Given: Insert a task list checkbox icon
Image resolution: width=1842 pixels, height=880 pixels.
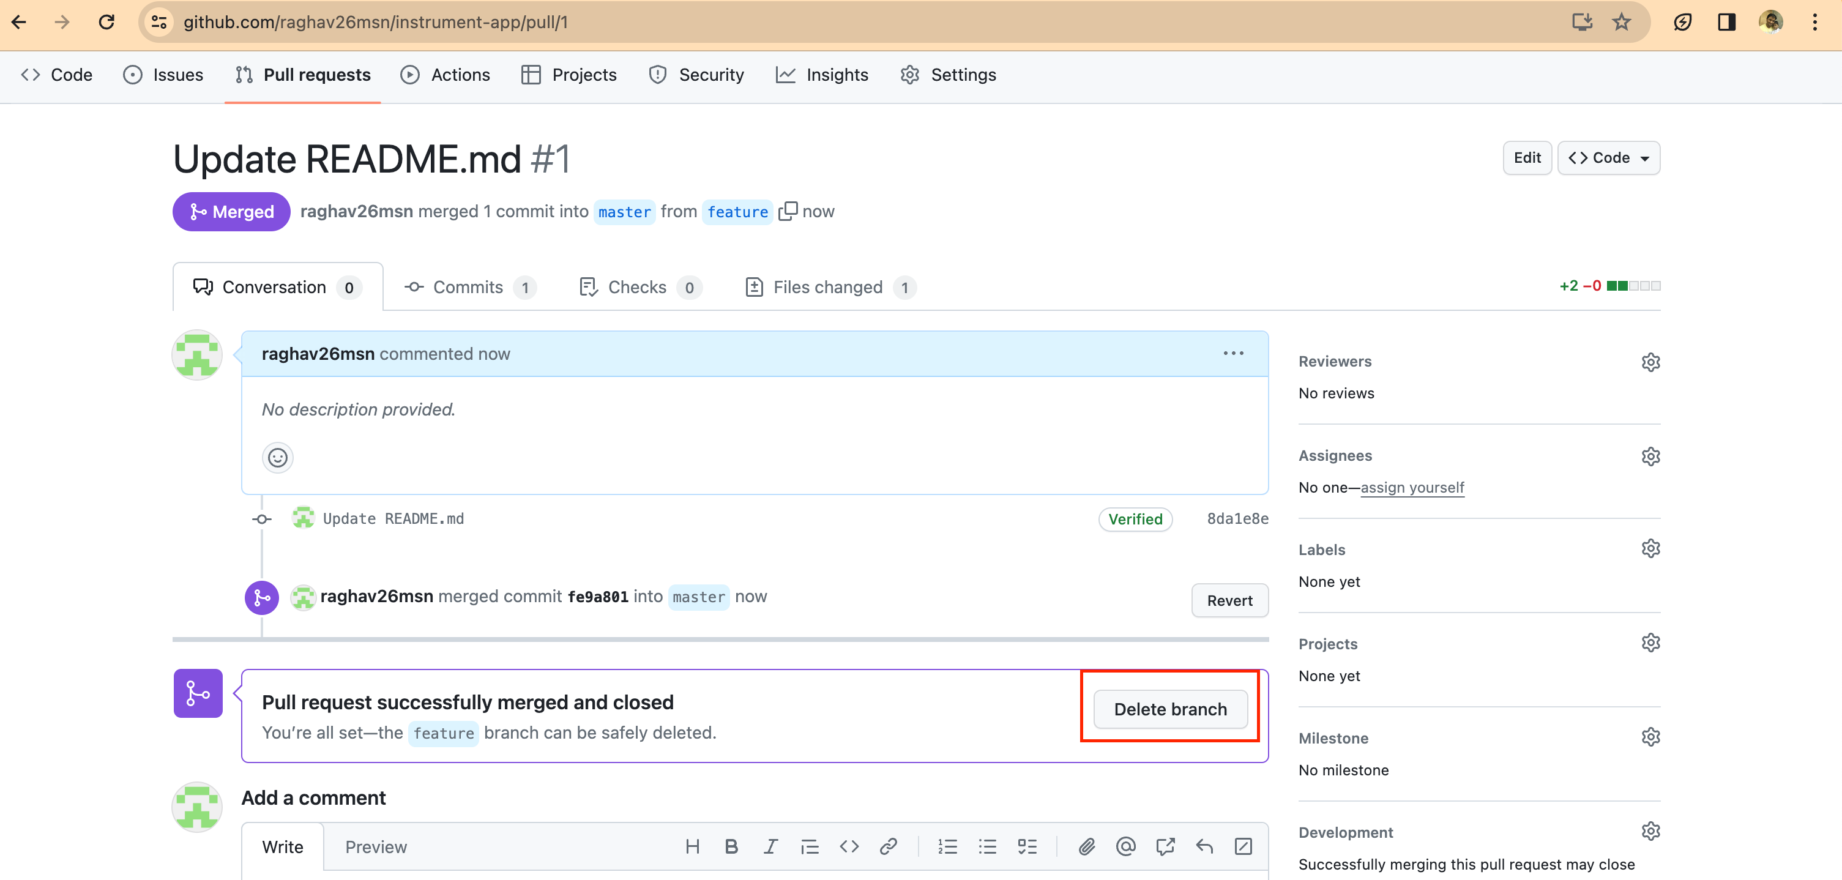Looking at the screenshot, I should (1027, 846).
